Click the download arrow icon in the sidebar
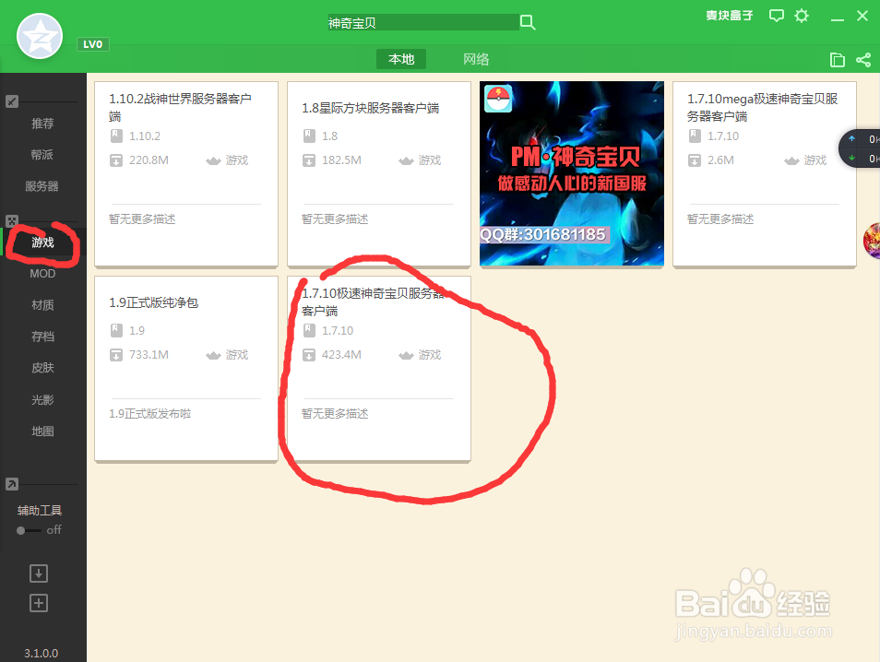Screen dimensions: 880x662 (38, 573)
